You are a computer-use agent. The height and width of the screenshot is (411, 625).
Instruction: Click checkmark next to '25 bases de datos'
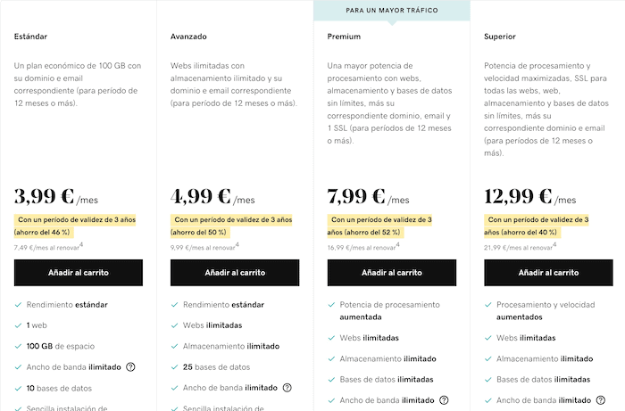[x=174, y=366]
